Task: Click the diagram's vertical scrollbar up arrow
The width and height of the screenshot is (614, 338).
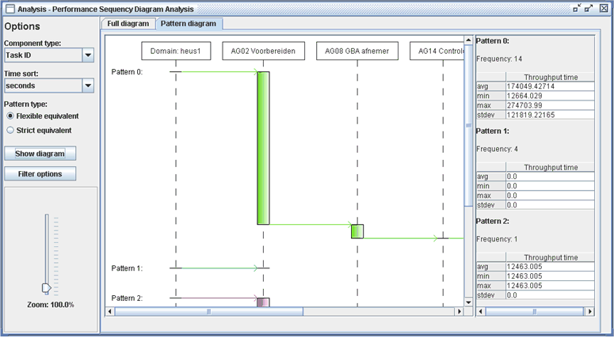Action: click(x=467, y=37)
